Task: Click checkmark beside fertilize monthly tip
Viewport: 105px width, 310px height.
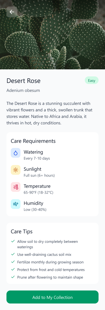Action: (13, 262)
